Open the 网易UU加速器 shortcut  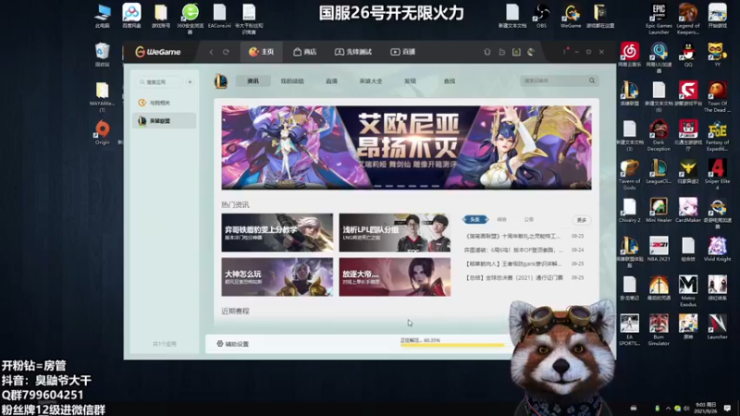tap(659, 57)
